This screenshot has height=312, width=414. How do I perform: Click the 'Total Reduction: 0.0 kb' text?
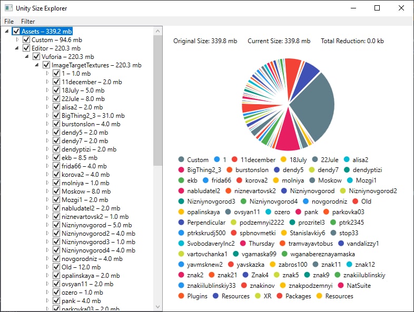[352, 41]
